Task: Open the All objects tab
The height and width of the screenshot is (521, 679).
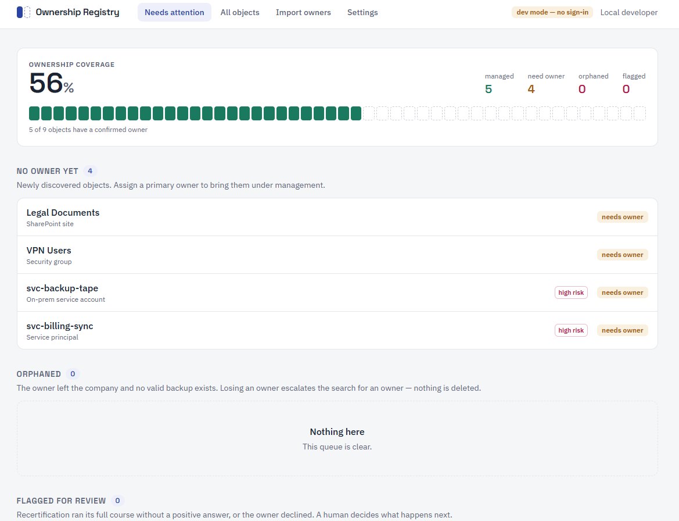Action: (240, 12)
